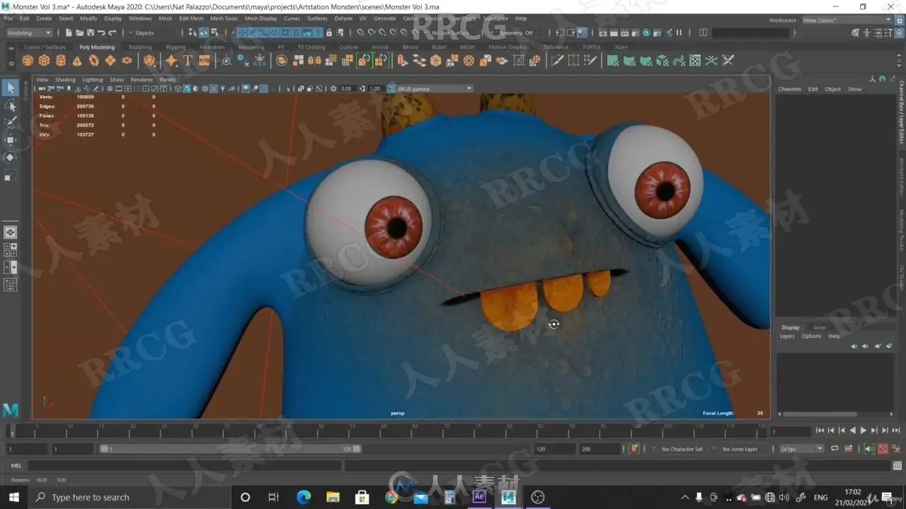Click the MEL command line input
This screenshot has height=509, width=906.
(x=185, y=466)
